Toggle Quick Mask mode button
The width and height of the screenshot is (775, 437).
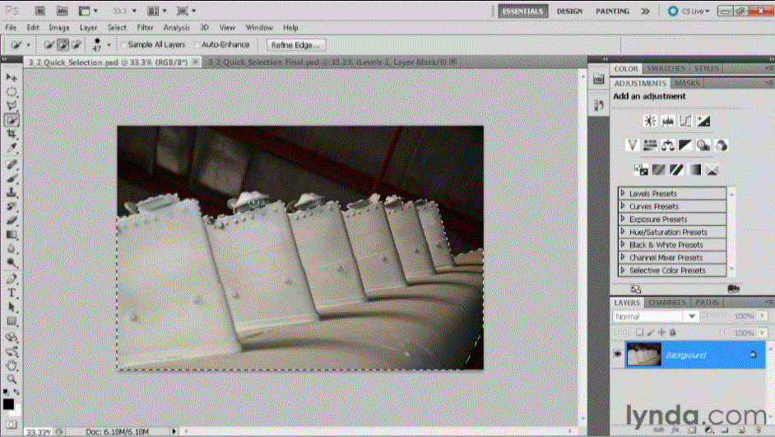12,425
